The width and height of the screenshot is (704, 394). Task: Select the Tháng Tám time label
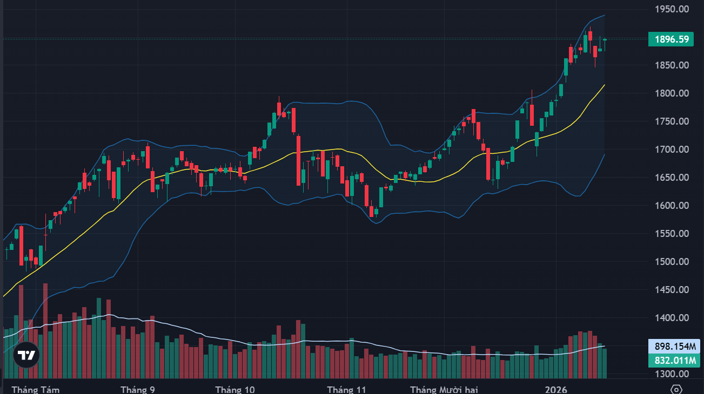(36, 389)
